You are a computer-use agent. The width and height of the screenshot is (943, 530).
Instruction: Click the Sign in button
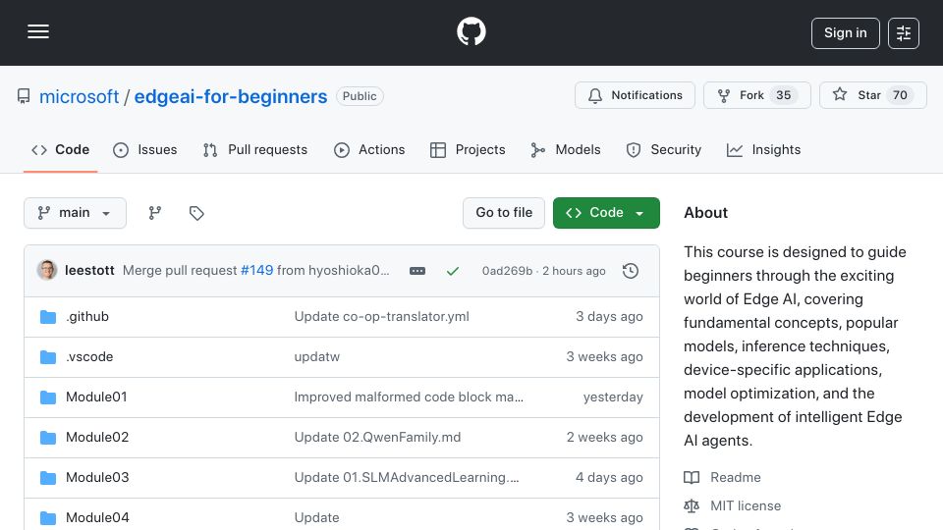click(x=845, y=33)
